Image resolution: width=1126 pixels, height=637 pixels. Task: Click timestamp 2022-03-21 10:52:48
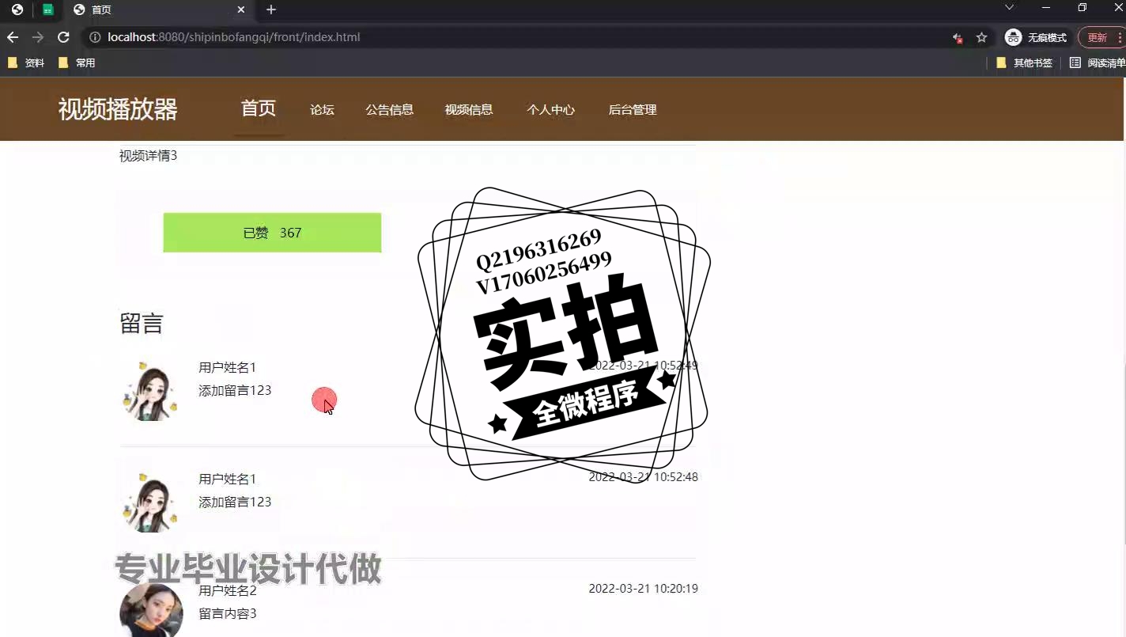(643, 477)
